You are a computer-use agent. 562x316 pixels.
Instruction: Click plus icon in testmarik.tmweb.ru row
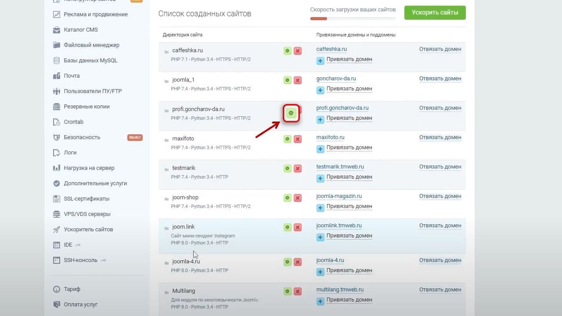[x=321, y=179]
